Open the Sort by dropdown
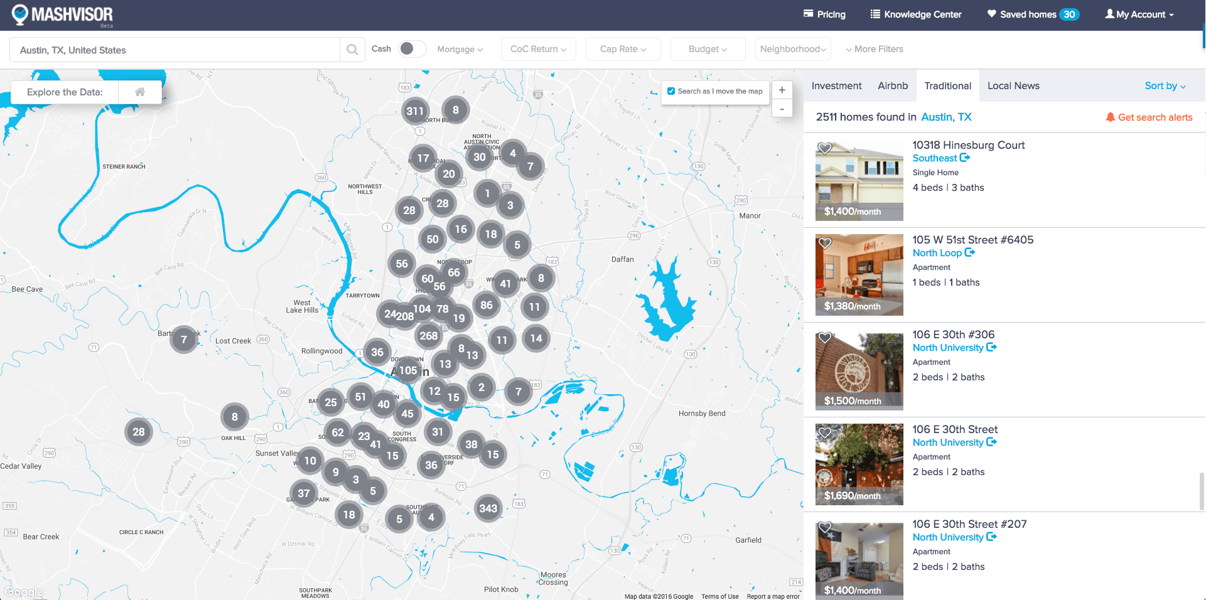The height and width of the screenshot is (600, 1206). pyautogui.click(x=1165, y=86)
